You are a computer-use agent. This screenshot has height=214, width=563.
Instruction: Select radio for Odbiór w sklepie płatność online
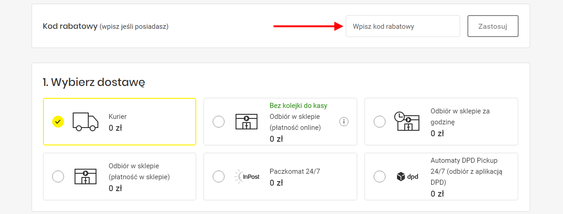[219, 122]
